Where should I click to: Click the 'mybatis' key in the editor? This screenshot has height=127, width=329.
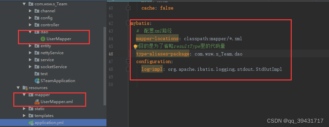click(x=140, y=23)
